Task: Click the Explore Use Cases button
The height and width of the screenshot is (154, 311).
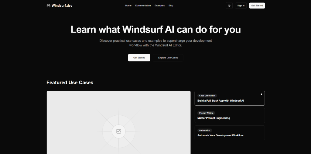Action: (x=168, y=58)
